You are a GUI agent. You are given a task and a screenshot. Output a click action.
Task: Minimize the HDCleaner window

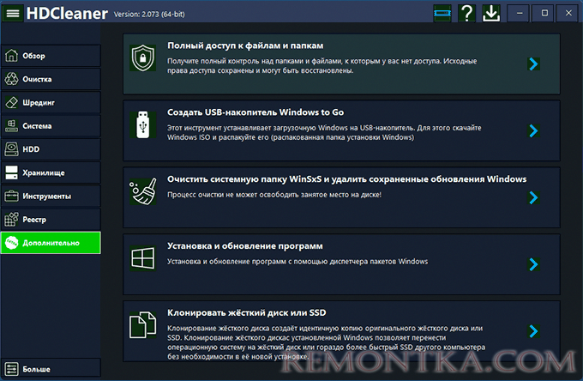tap(520, 14)
